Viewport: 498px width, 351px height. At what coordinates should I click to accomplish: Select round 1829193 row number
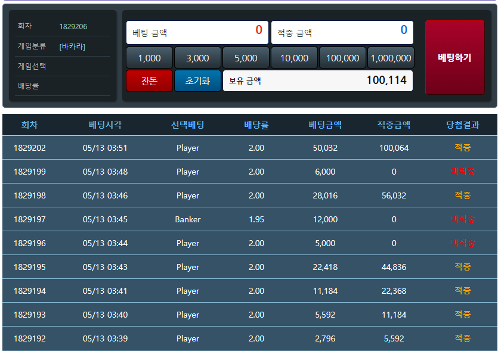[30, 315]
